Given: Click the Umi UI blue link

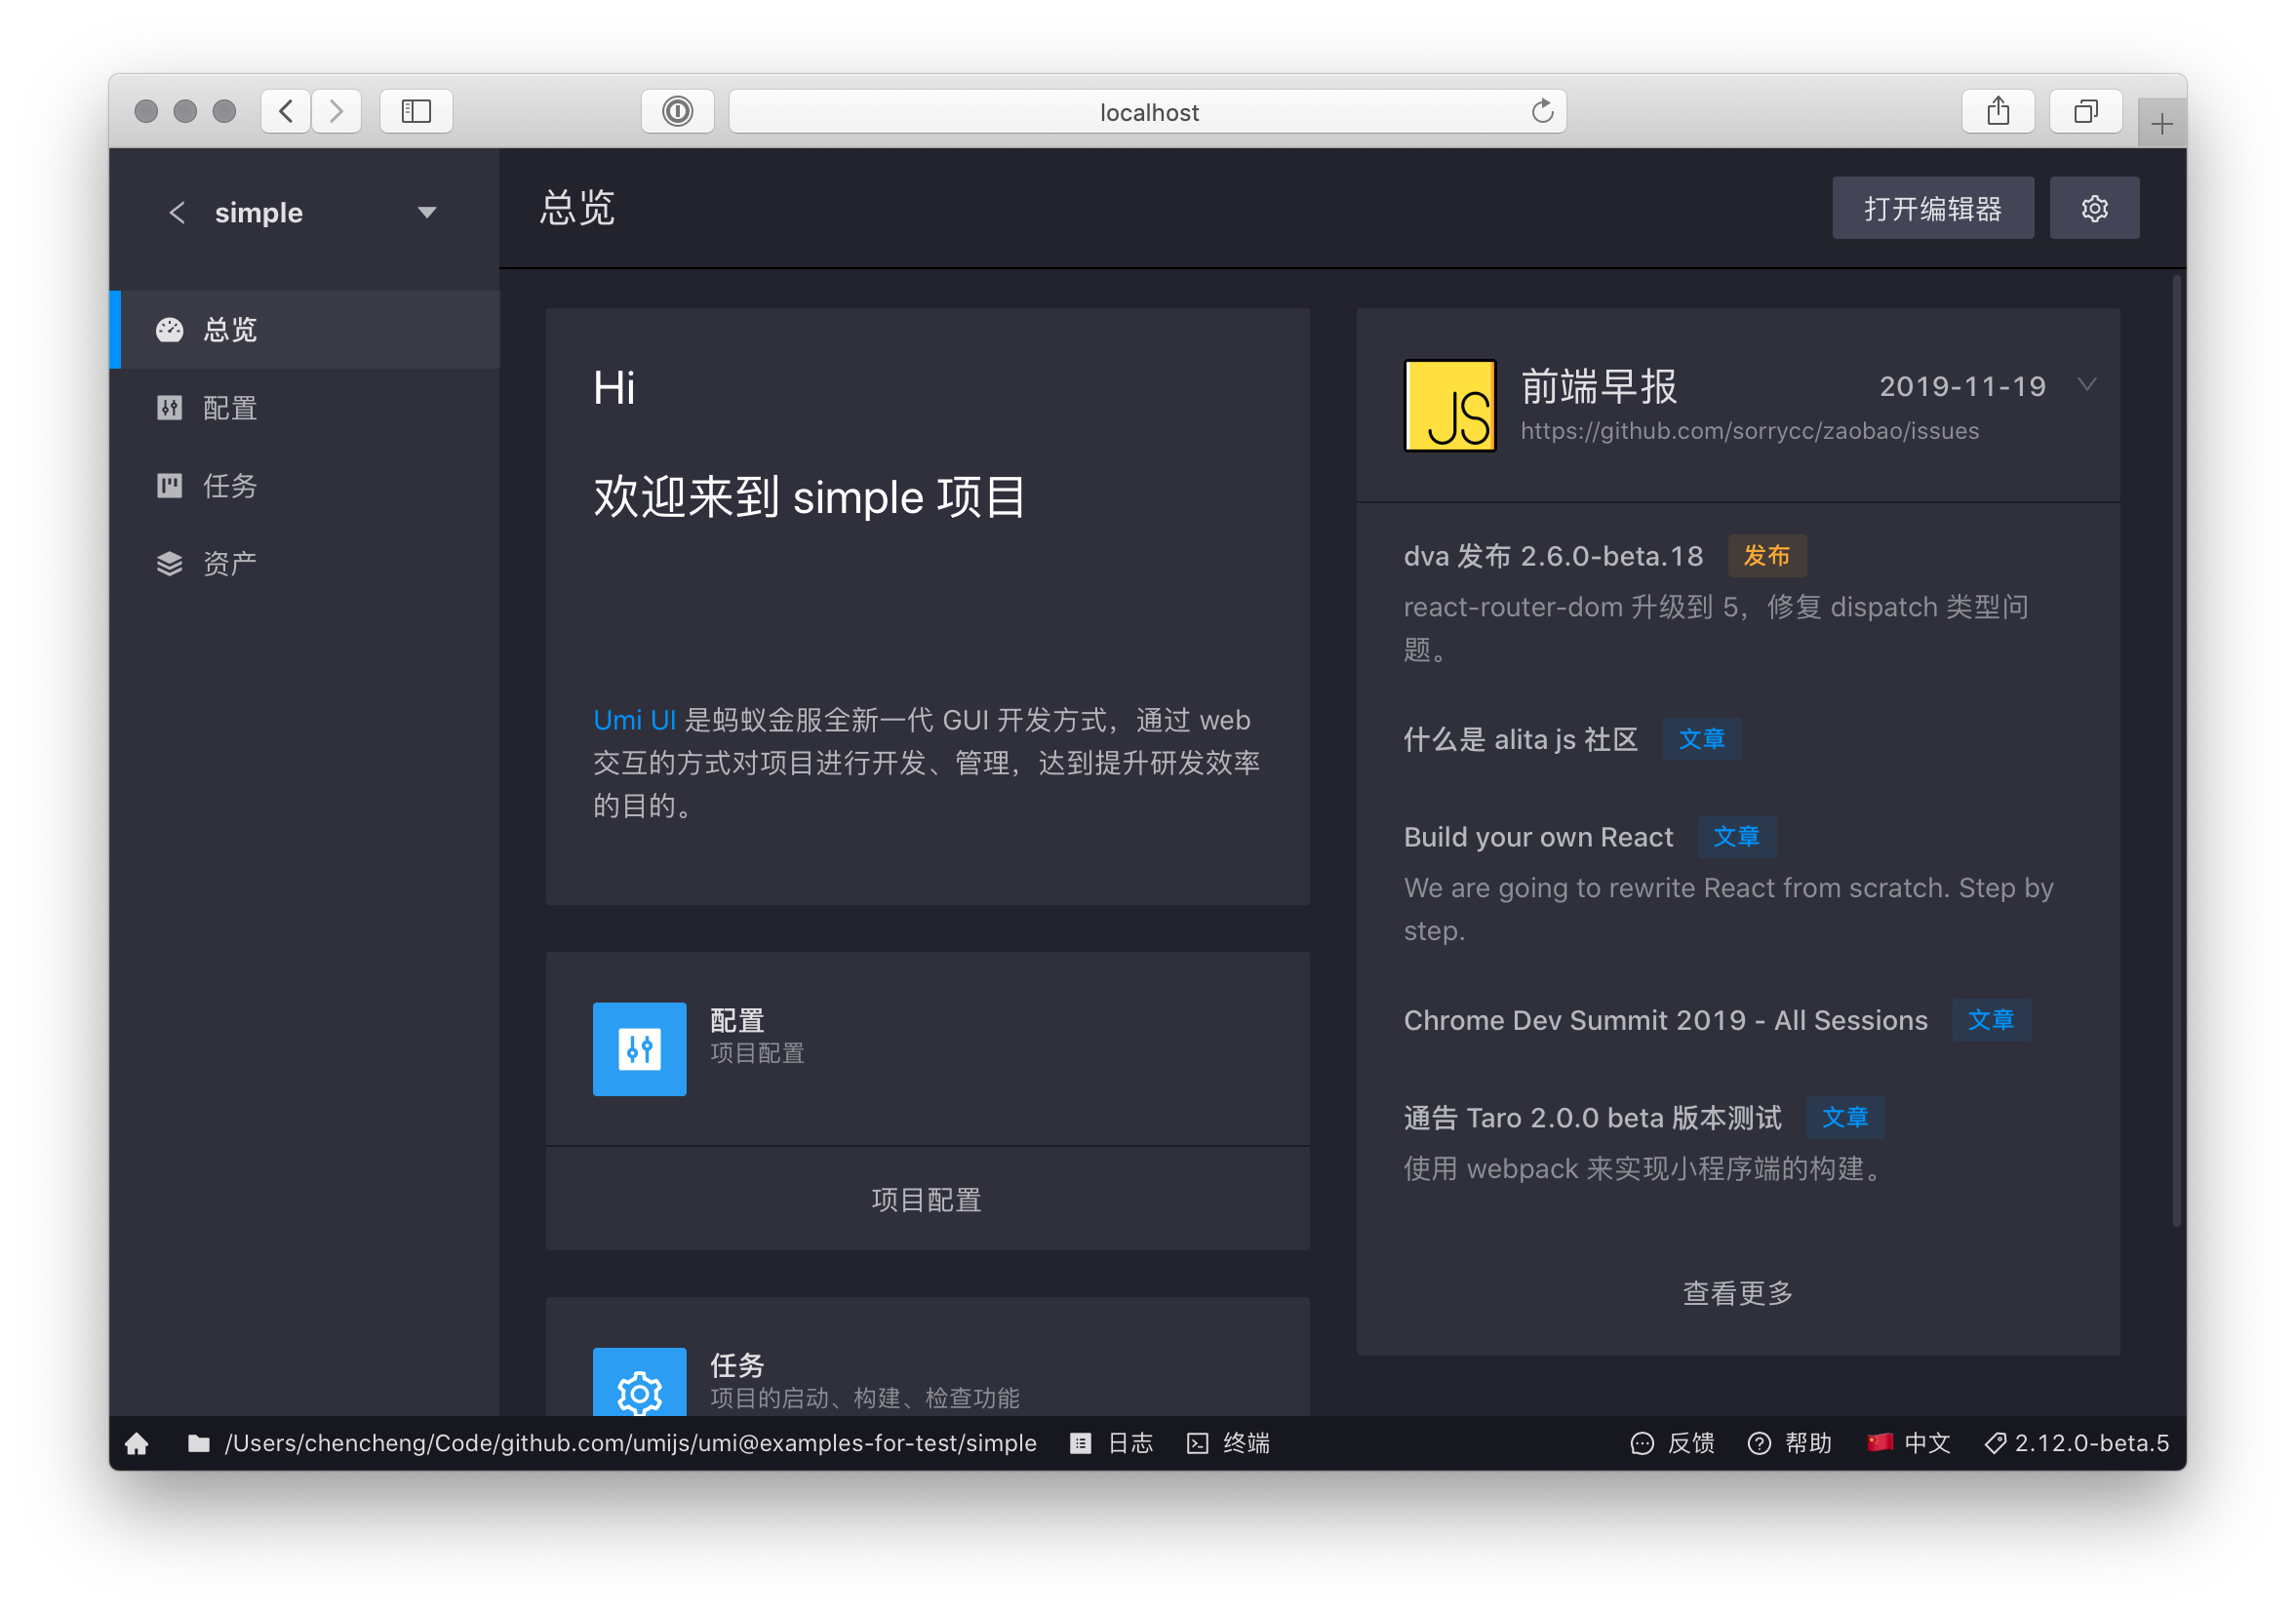Looking at the screenshot, I should (634, 720).
